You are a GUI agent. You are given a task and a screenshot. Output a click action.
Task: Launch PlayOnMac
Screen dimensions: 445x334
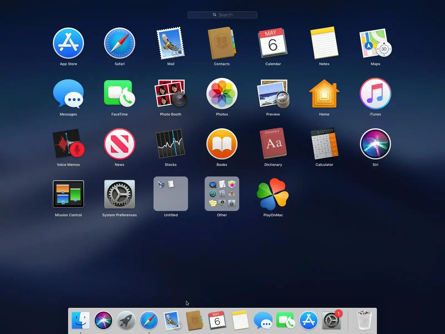click(x=273, y=194)
